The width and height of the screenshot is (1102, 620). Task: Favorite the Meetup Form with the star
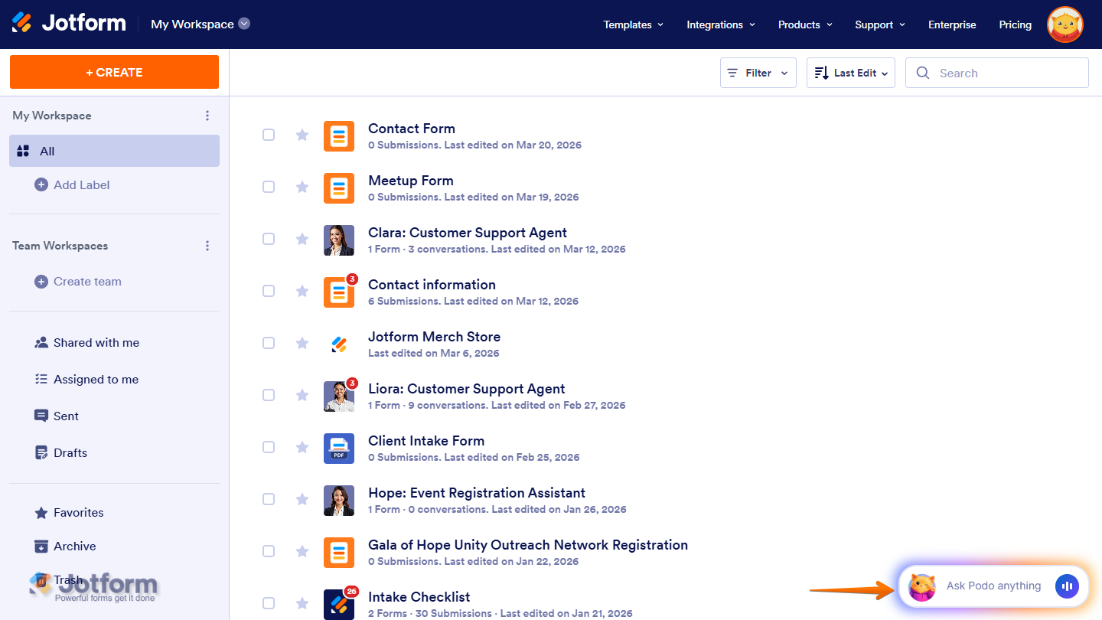click(x=302, y=187)
